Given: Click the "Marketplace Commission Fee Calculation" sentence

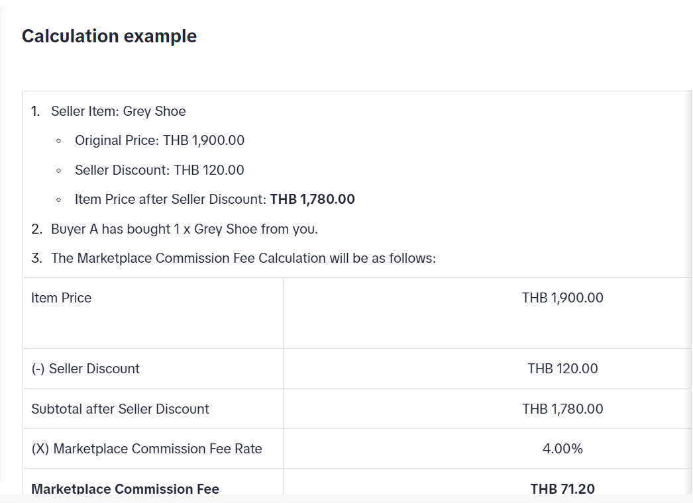Looking at the screenshot, I should click(243, 258).
